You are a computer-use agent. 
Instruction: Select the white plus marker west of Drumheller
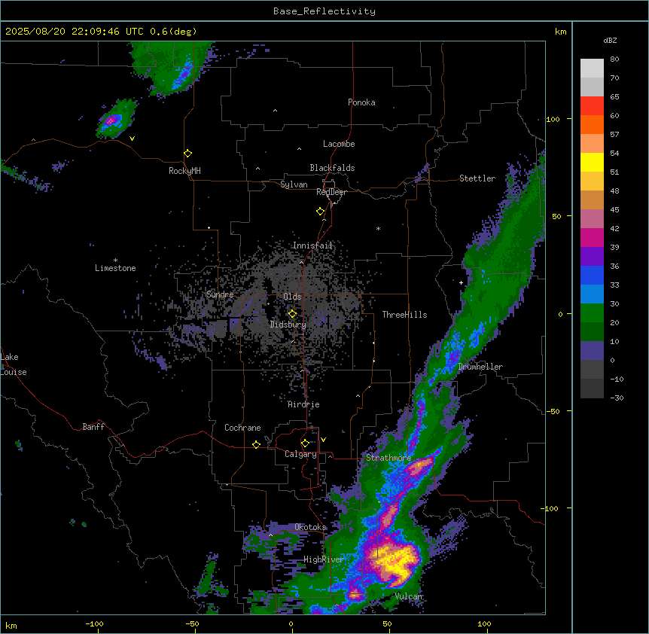pos(461,282)
